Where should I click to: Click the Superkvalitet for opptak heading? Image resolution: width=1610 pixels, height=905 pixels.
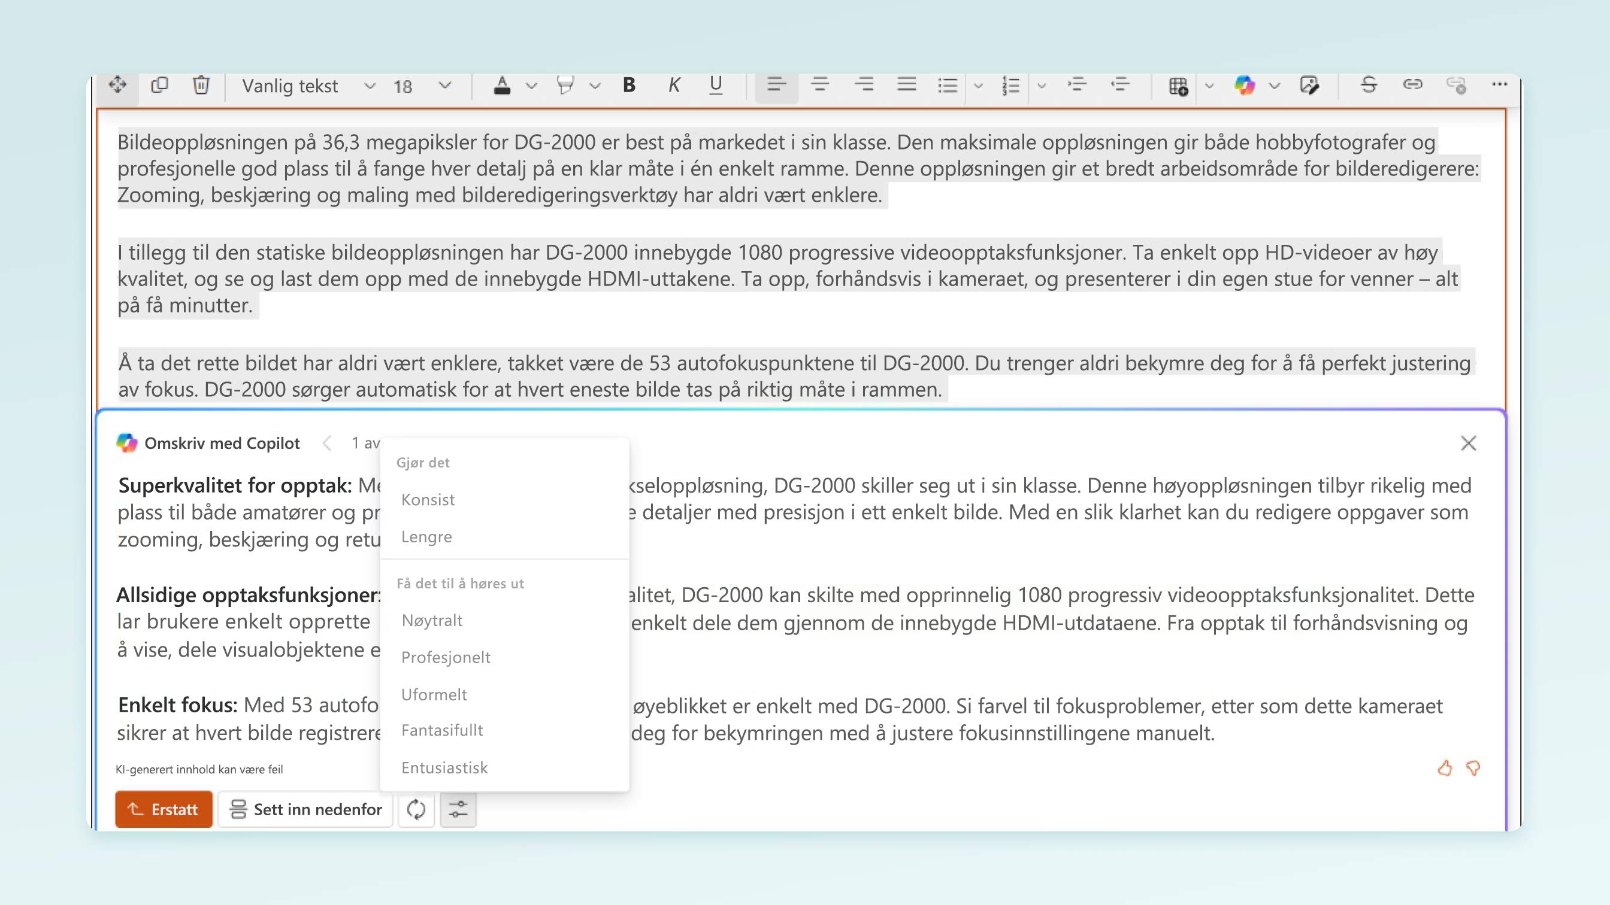click(235, 485)
